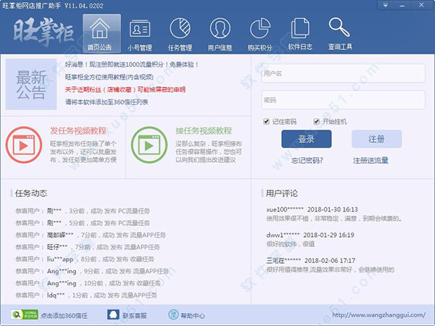Select the 刚*** 5分前 task row
The image size is (435, 326).
(x=83, y=223)
